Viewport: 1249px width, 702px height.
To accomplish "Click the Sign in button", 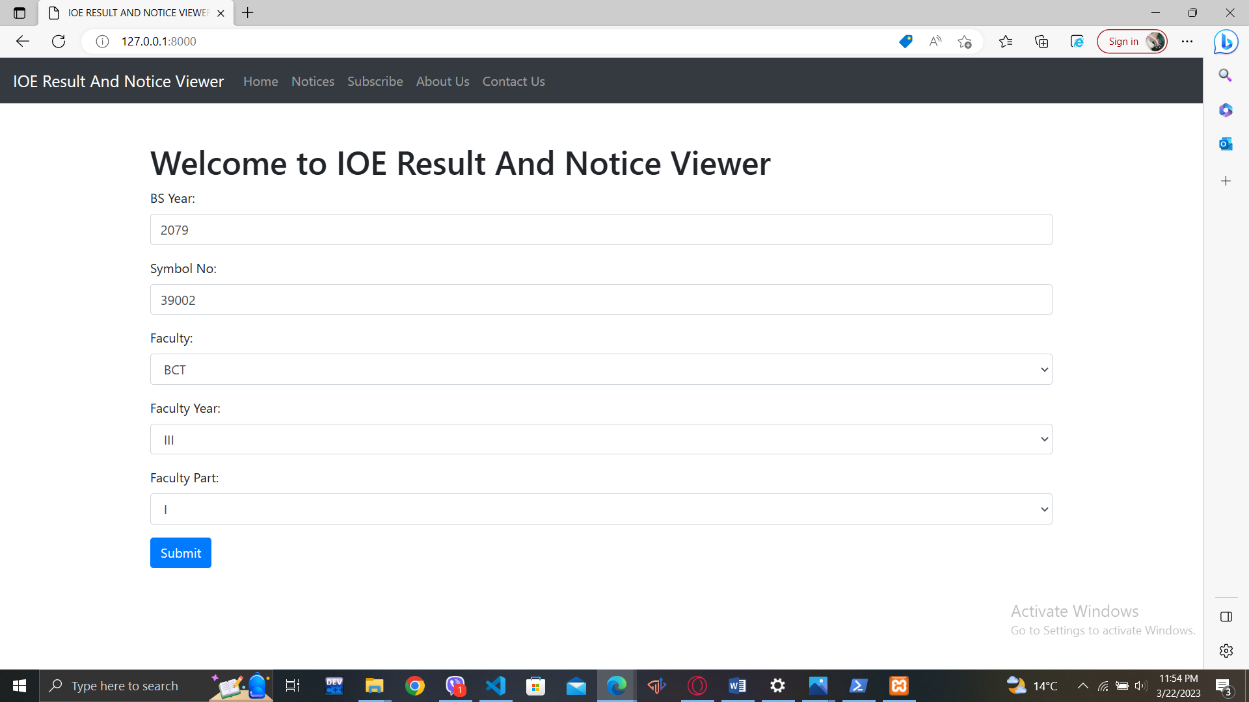I will click(1133, 42).
